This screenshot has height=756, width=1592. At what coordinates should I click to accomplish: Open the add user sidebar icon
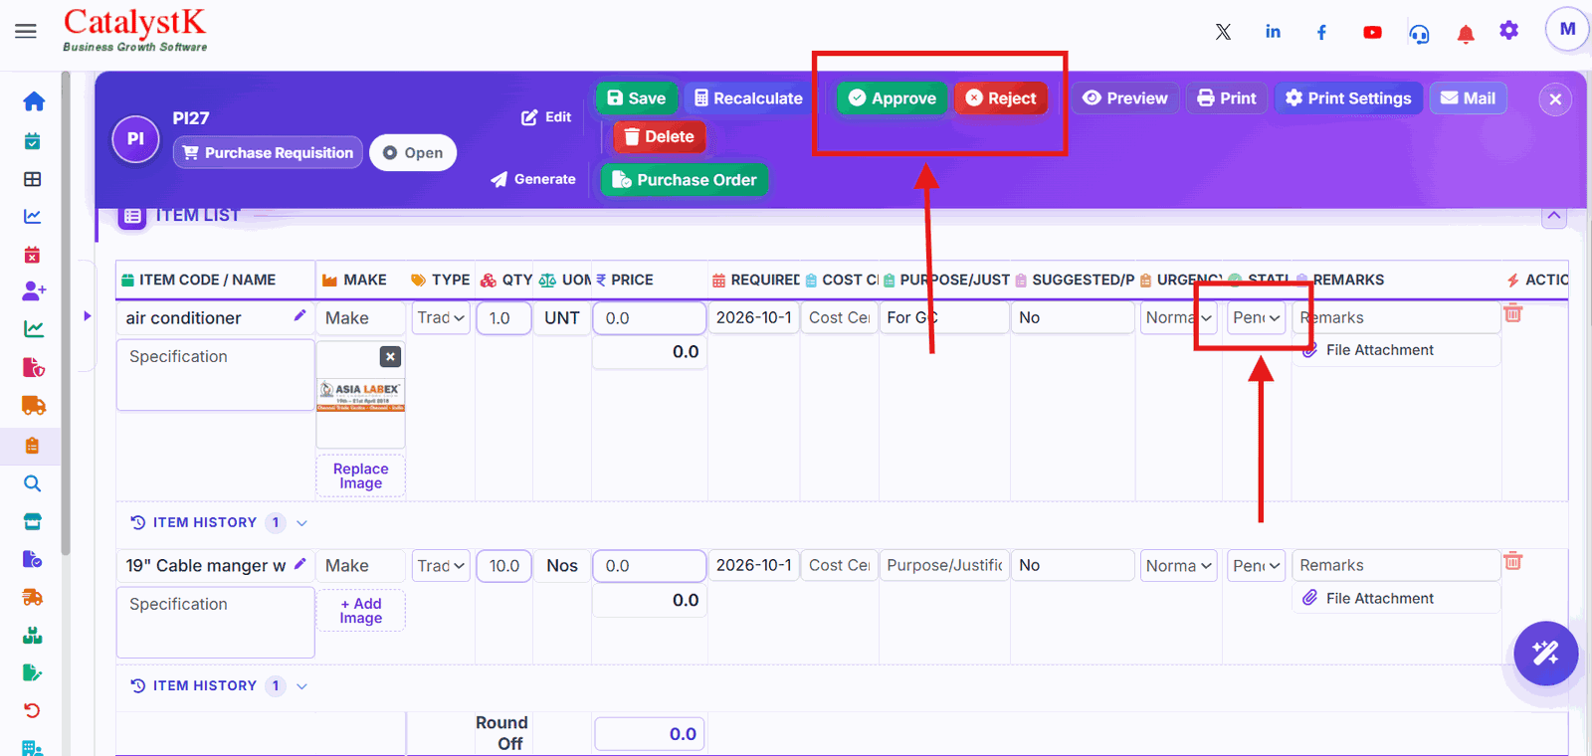click(33, 290)
